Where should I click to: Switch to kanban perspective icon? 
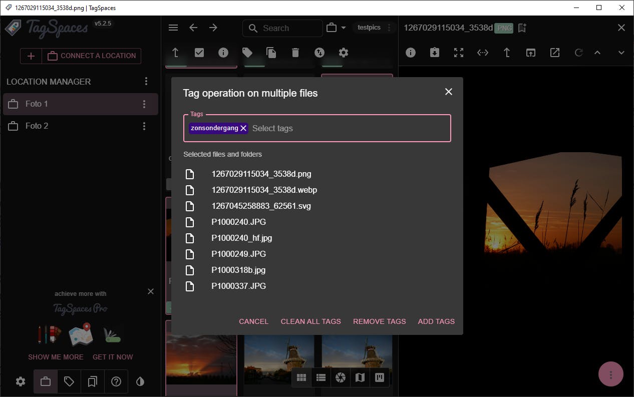[380, 377]
